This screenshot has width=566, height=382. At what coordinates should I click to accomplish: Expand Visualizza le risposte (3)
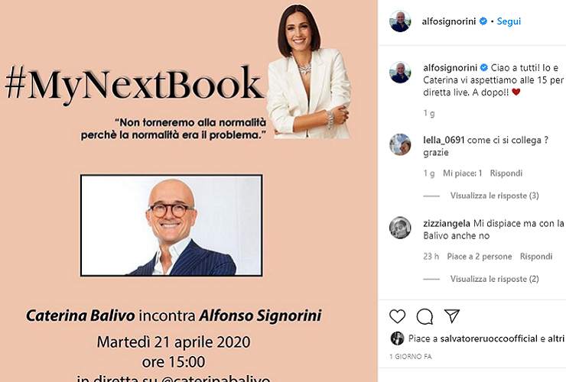[495, 196]
